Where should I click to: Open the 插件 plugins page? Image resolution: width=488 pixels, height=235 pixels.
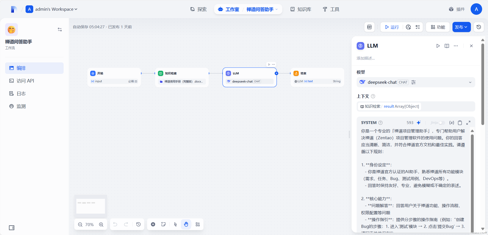[457, 9]
